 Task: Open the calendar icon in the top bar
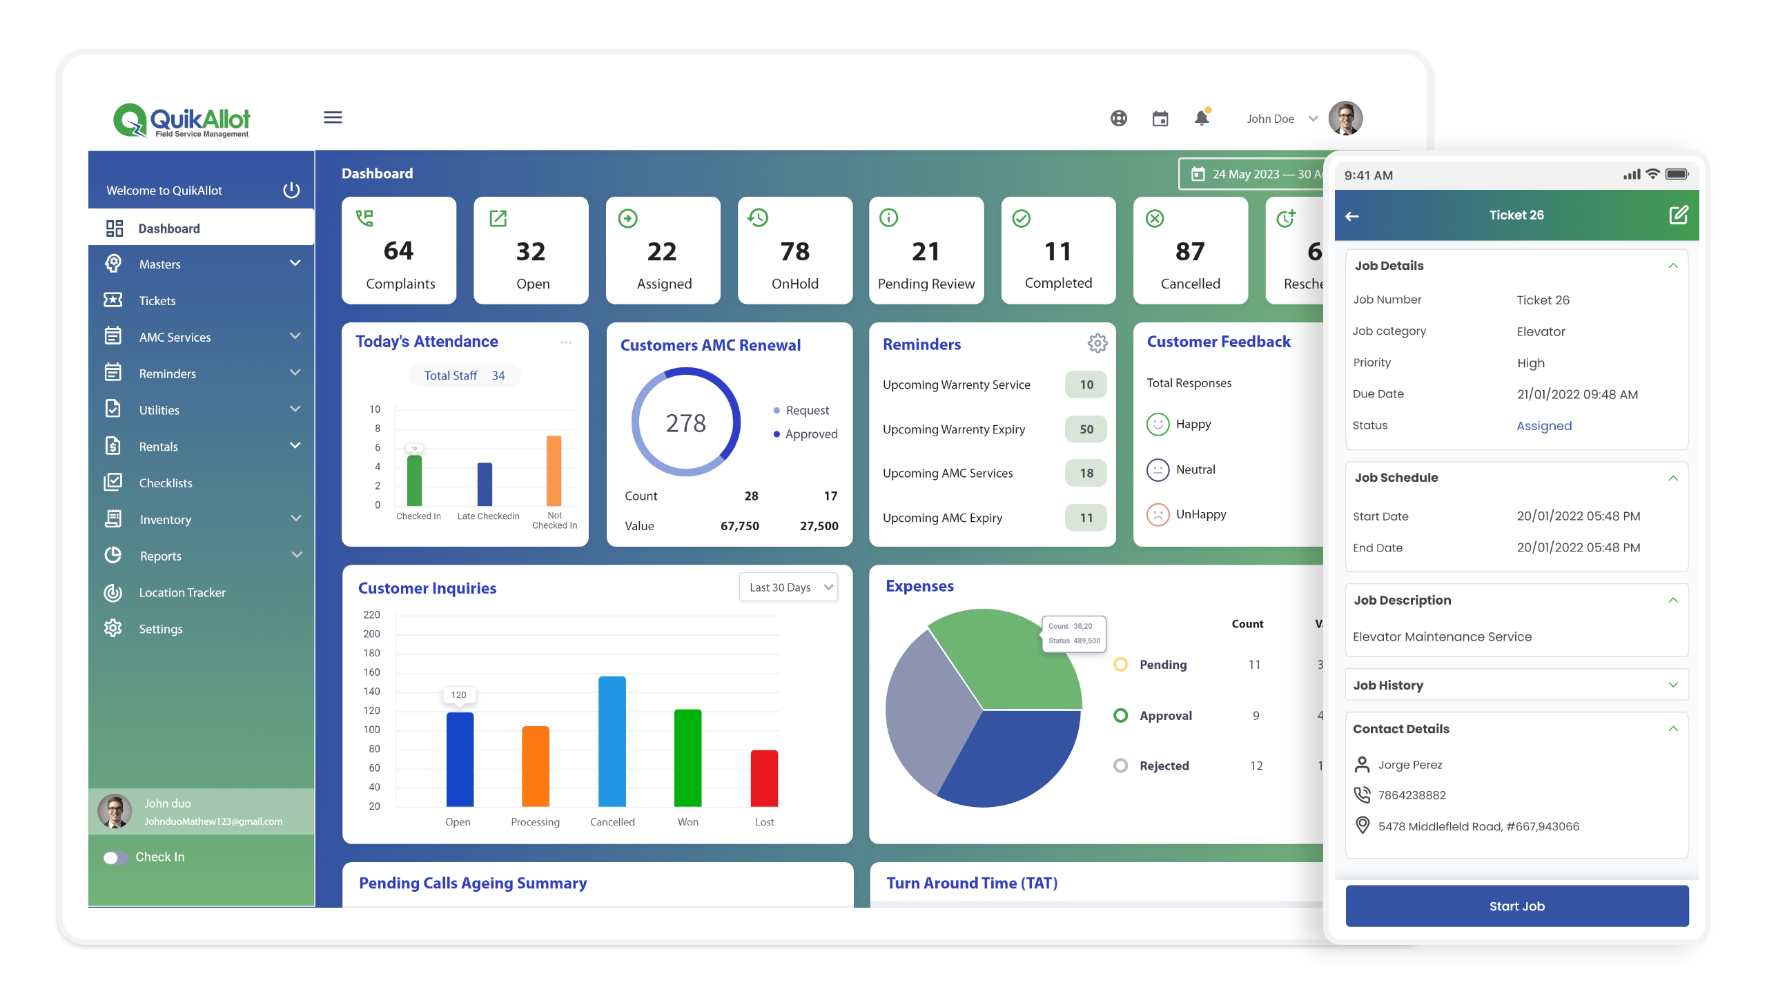tap(1160, 118)
